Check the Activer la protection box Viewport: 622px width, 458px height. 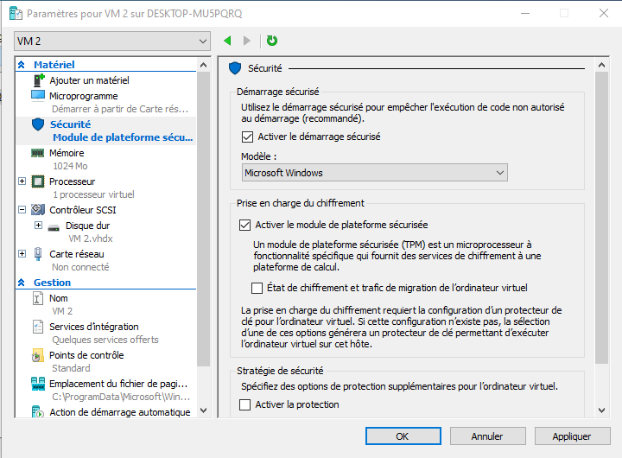click(x=244, y=404)
